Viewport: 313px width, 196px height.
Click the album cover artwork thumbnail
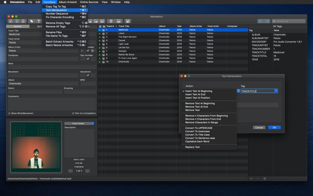(36, 147)
